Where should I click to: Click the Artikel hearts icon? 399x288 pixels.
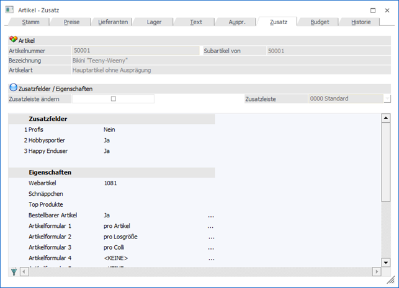(x=13, y=40)
